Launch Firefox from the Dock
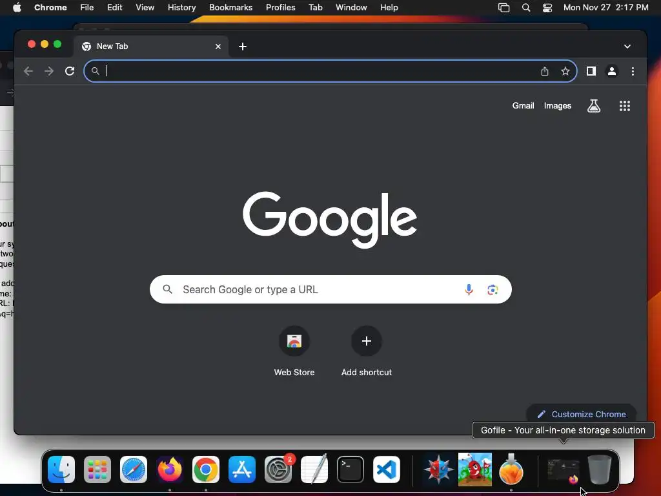Image resolution: width=661 pixels, height=496 pixels. 170,470
